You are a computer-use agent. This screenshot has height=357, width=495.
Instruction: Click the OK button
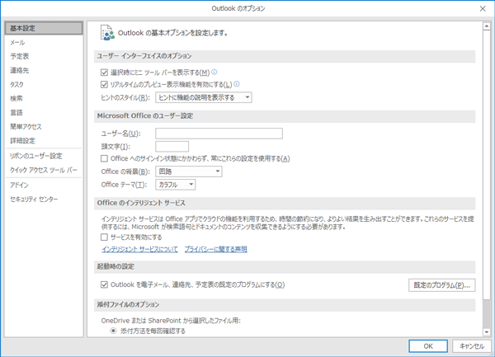428,346
